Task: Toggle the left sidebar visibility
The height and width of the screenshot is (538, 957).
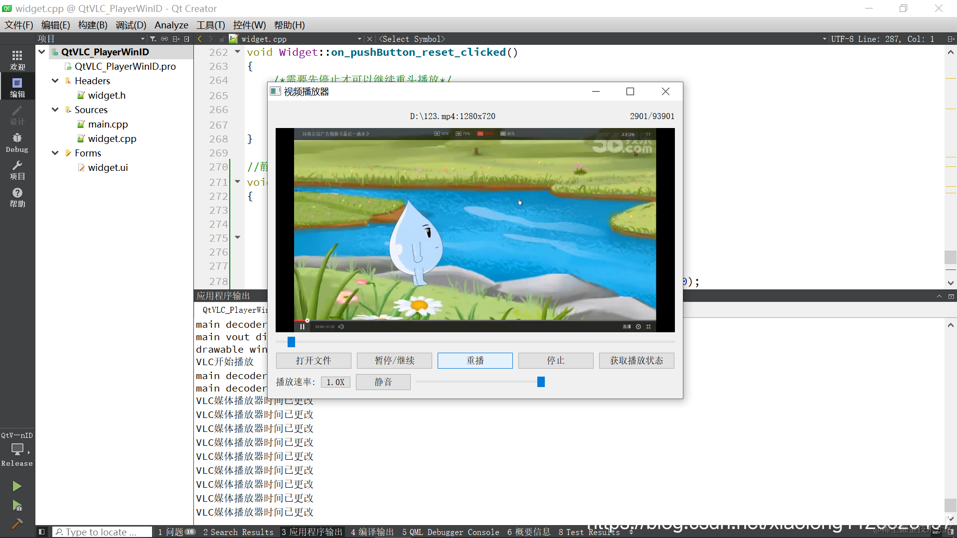Action: click(x=42, y=532)
